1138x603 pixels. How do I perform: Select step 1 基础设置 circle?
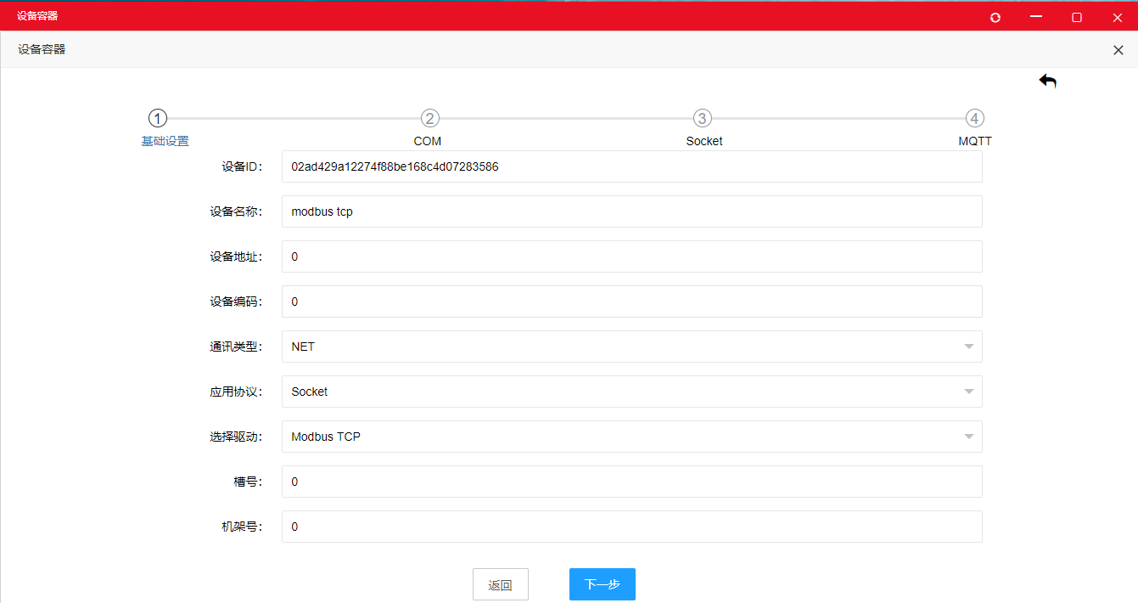pos(158,119)
